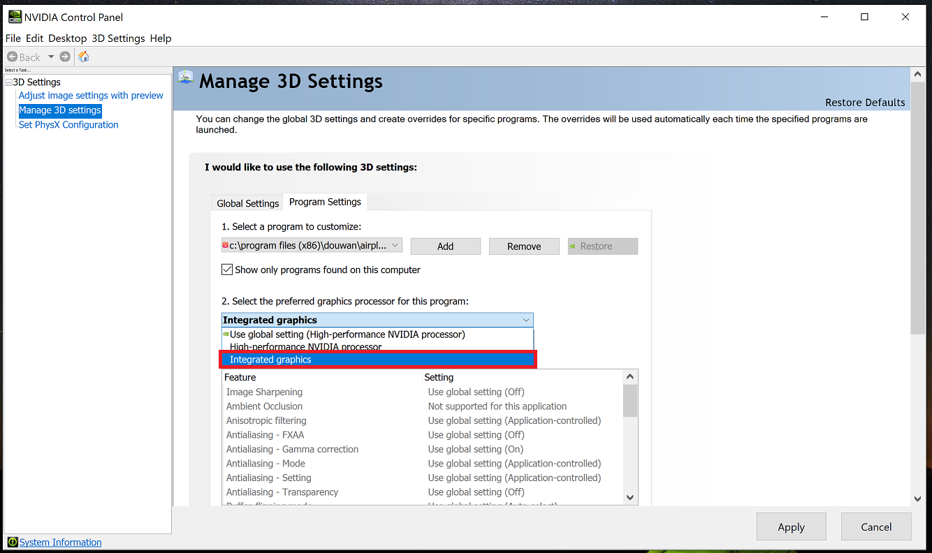Open the Back history dropdown arrow
Screen dimensions: 932x553
tap(51, 57)
